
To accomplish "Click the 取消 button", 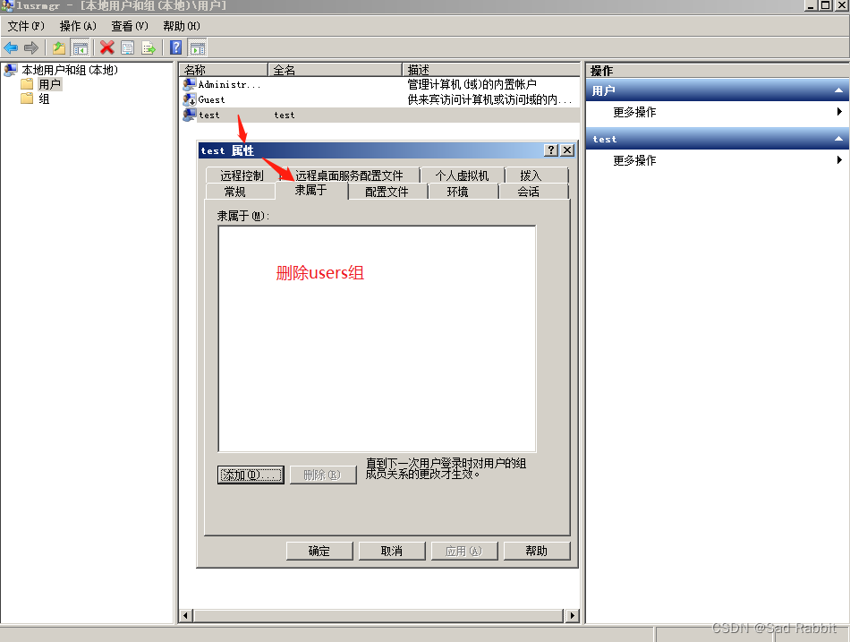I will coord(392,551).
